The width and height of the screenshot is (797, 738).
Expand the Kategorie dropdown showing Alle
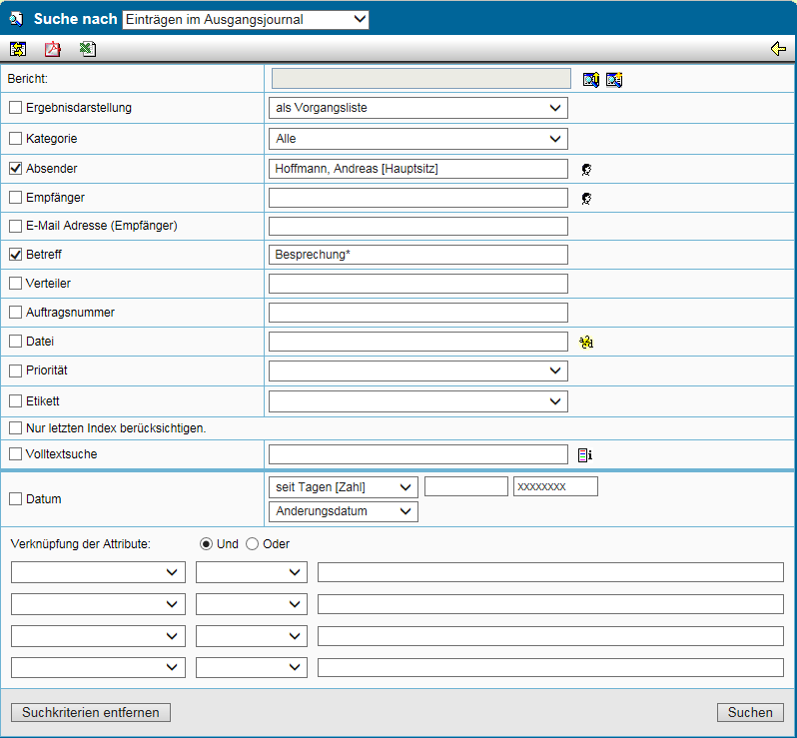418,139
